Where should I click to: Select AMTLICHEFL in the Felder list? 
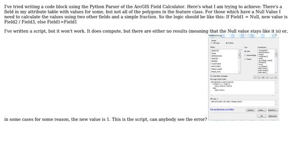pos(216,66)
